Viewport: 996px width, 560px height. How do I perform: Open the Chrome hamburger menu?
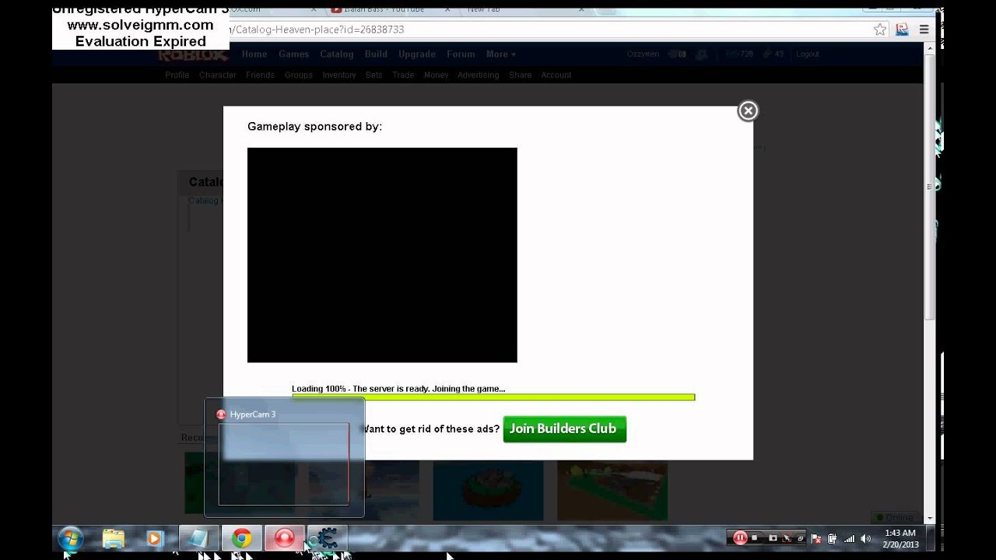click(924, 30)
